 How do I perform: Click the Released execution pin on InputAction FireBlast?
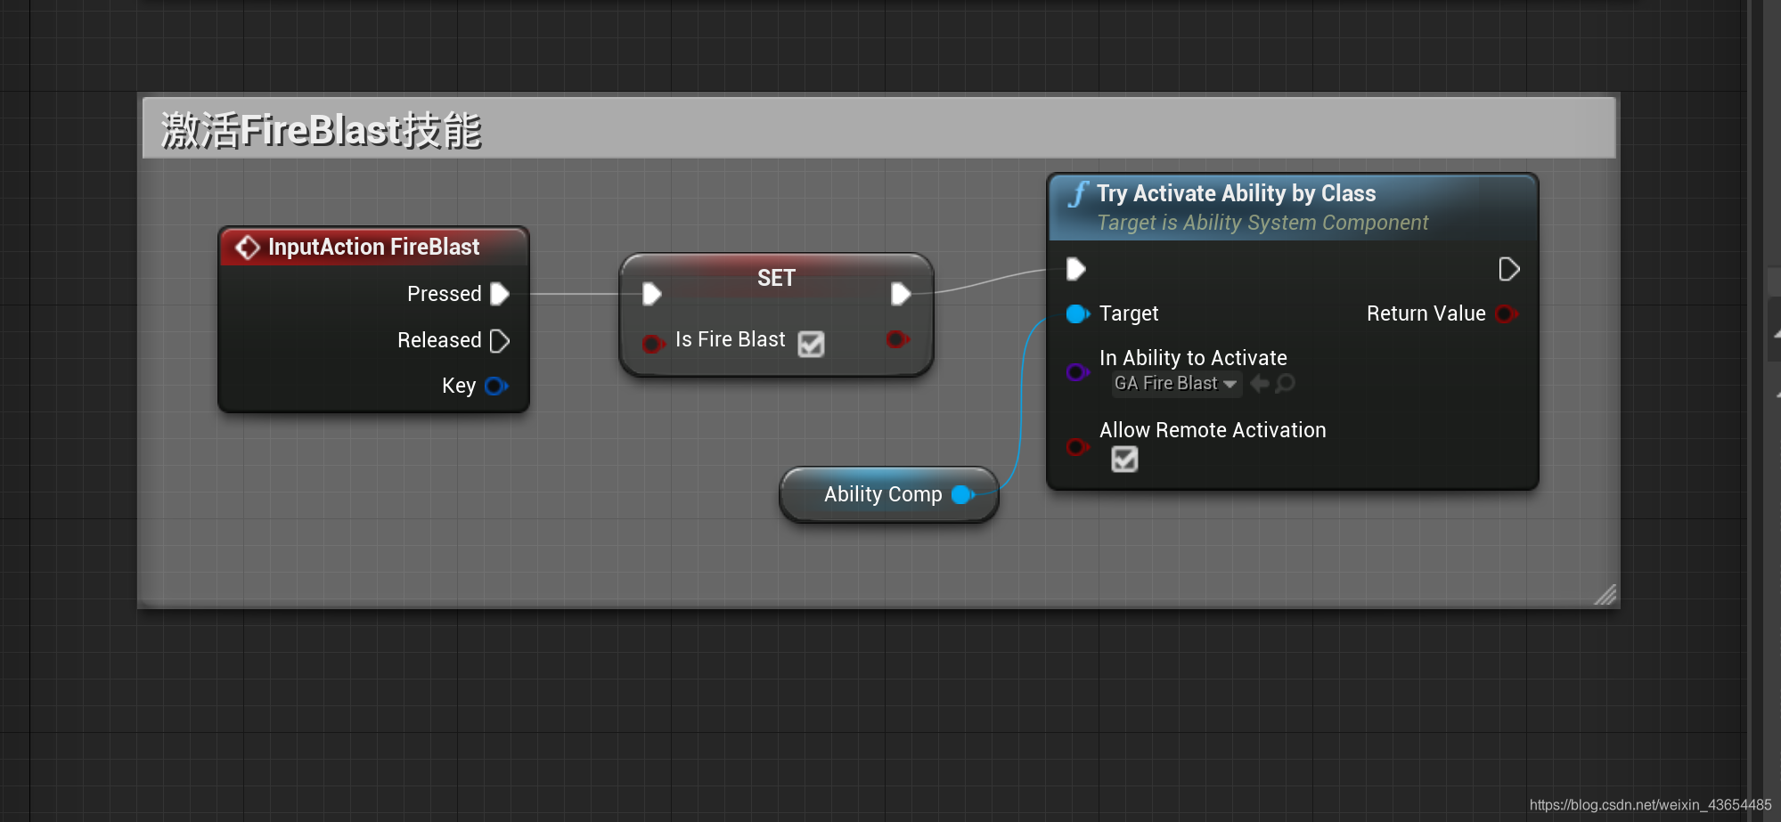500,340
